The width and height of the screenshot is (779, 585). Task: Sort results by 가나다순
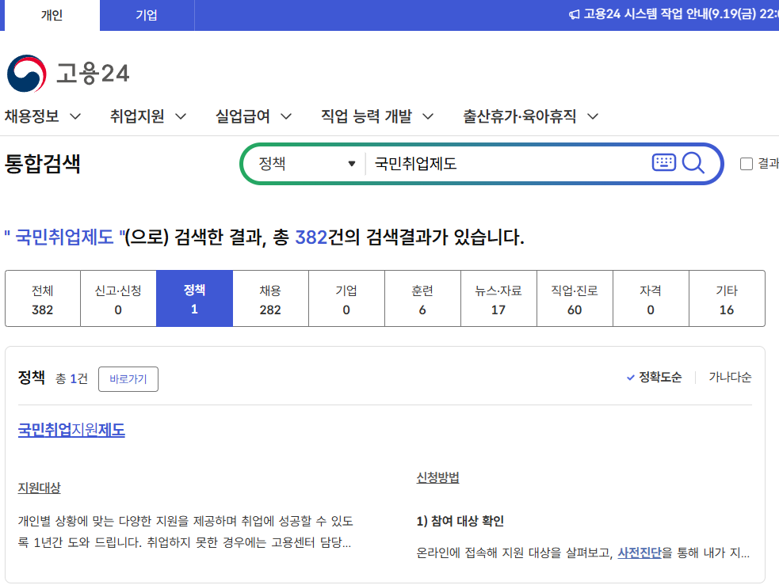coord(730,377)
